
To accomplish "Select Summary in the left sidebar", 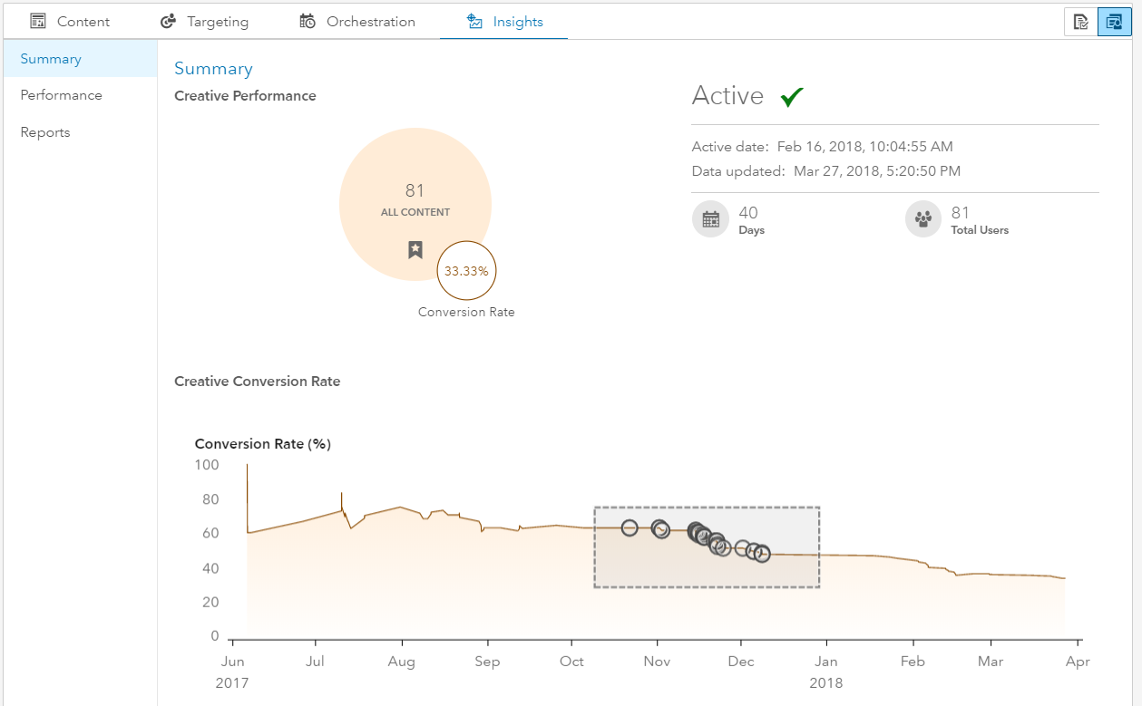I will [51, 59].
